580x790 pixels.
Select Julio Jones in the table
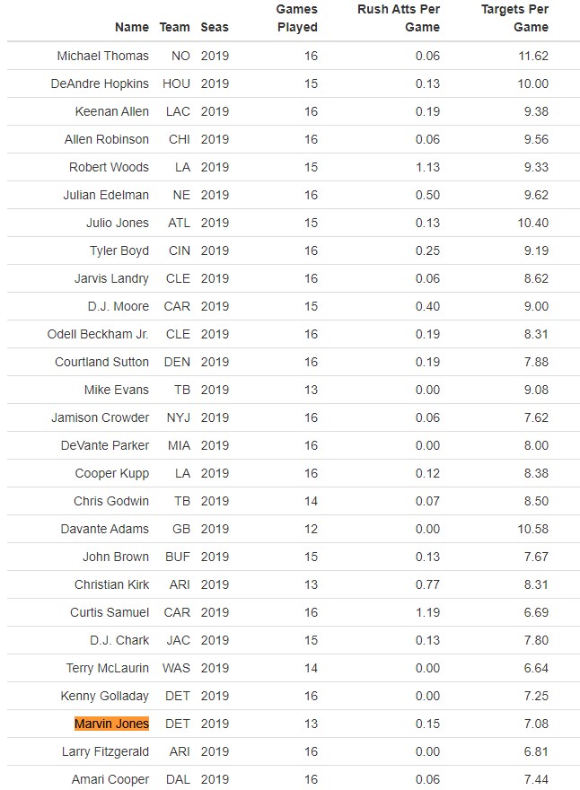tap(118, 223)
